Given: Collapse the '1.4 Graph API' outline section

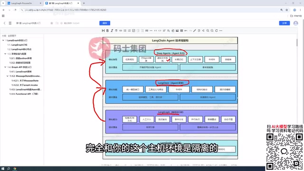Looking at the screenshot, I should 5,67.
